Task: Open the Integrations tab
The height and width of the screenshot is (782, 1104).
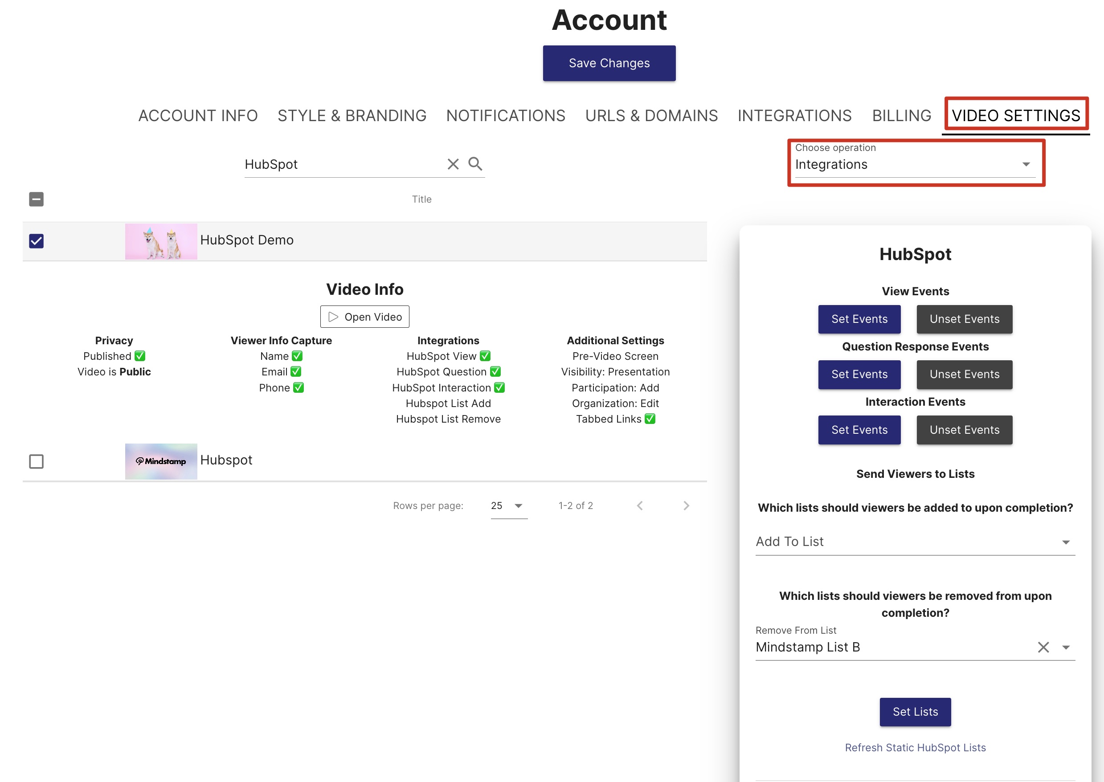Action: (x=795, y=116)
